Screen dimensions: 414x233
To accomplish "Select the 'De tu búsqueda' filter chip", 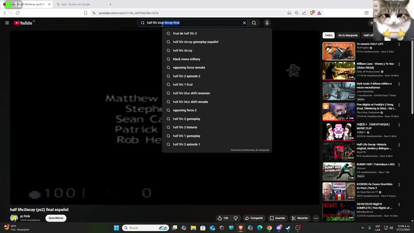I will point(348,35).
